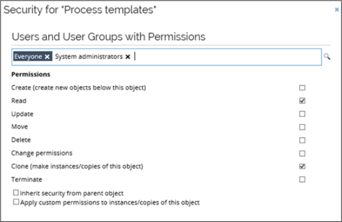The width and height of the screenshot is (342, 222).
Task: Remove System administrators tag with its X
Action: click(128, 57)
